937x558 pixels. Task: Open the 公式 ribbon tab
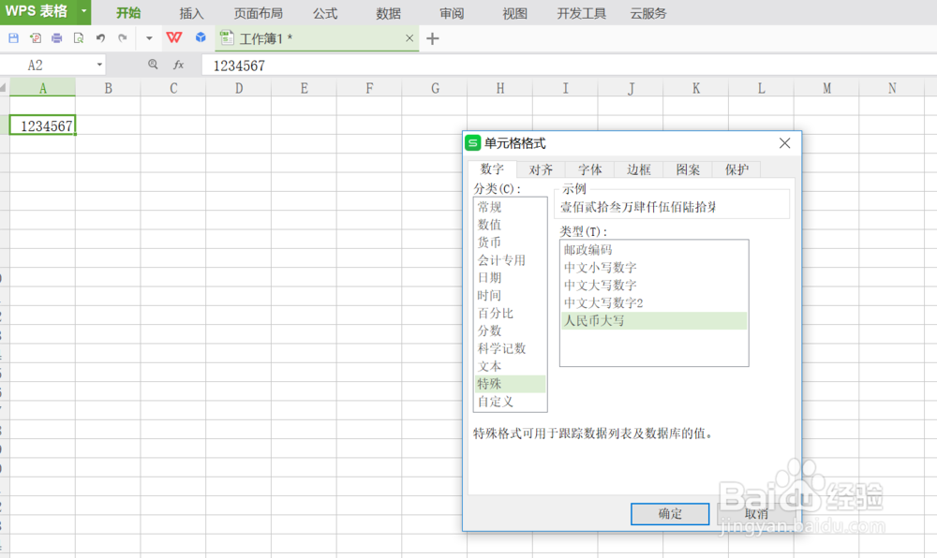(325, 13)
